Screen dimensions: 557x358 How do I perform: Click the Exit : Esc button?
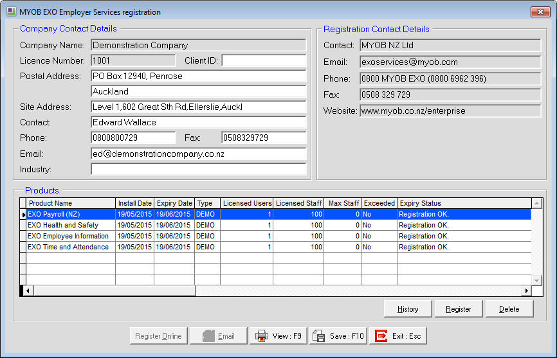(x=398, y=336)
